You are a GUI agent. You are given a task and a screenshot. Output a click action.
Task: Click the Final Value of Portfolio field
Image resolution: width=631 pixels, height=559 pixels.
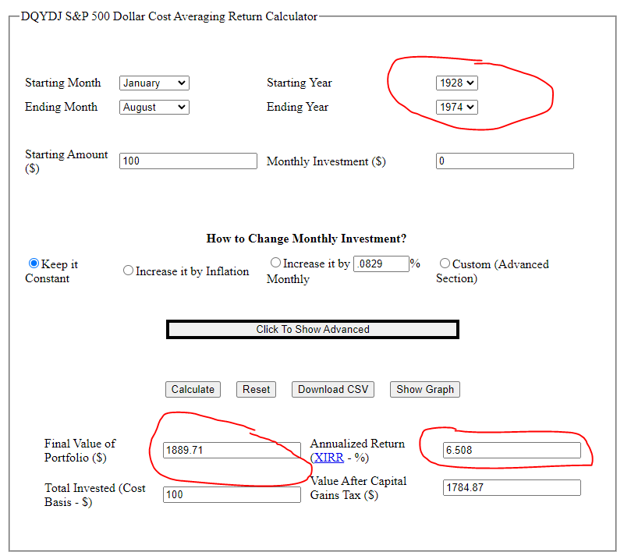pos(232,450)
